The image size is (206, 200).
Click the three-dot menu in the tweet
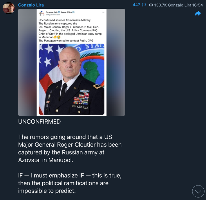tap(103, 12)
